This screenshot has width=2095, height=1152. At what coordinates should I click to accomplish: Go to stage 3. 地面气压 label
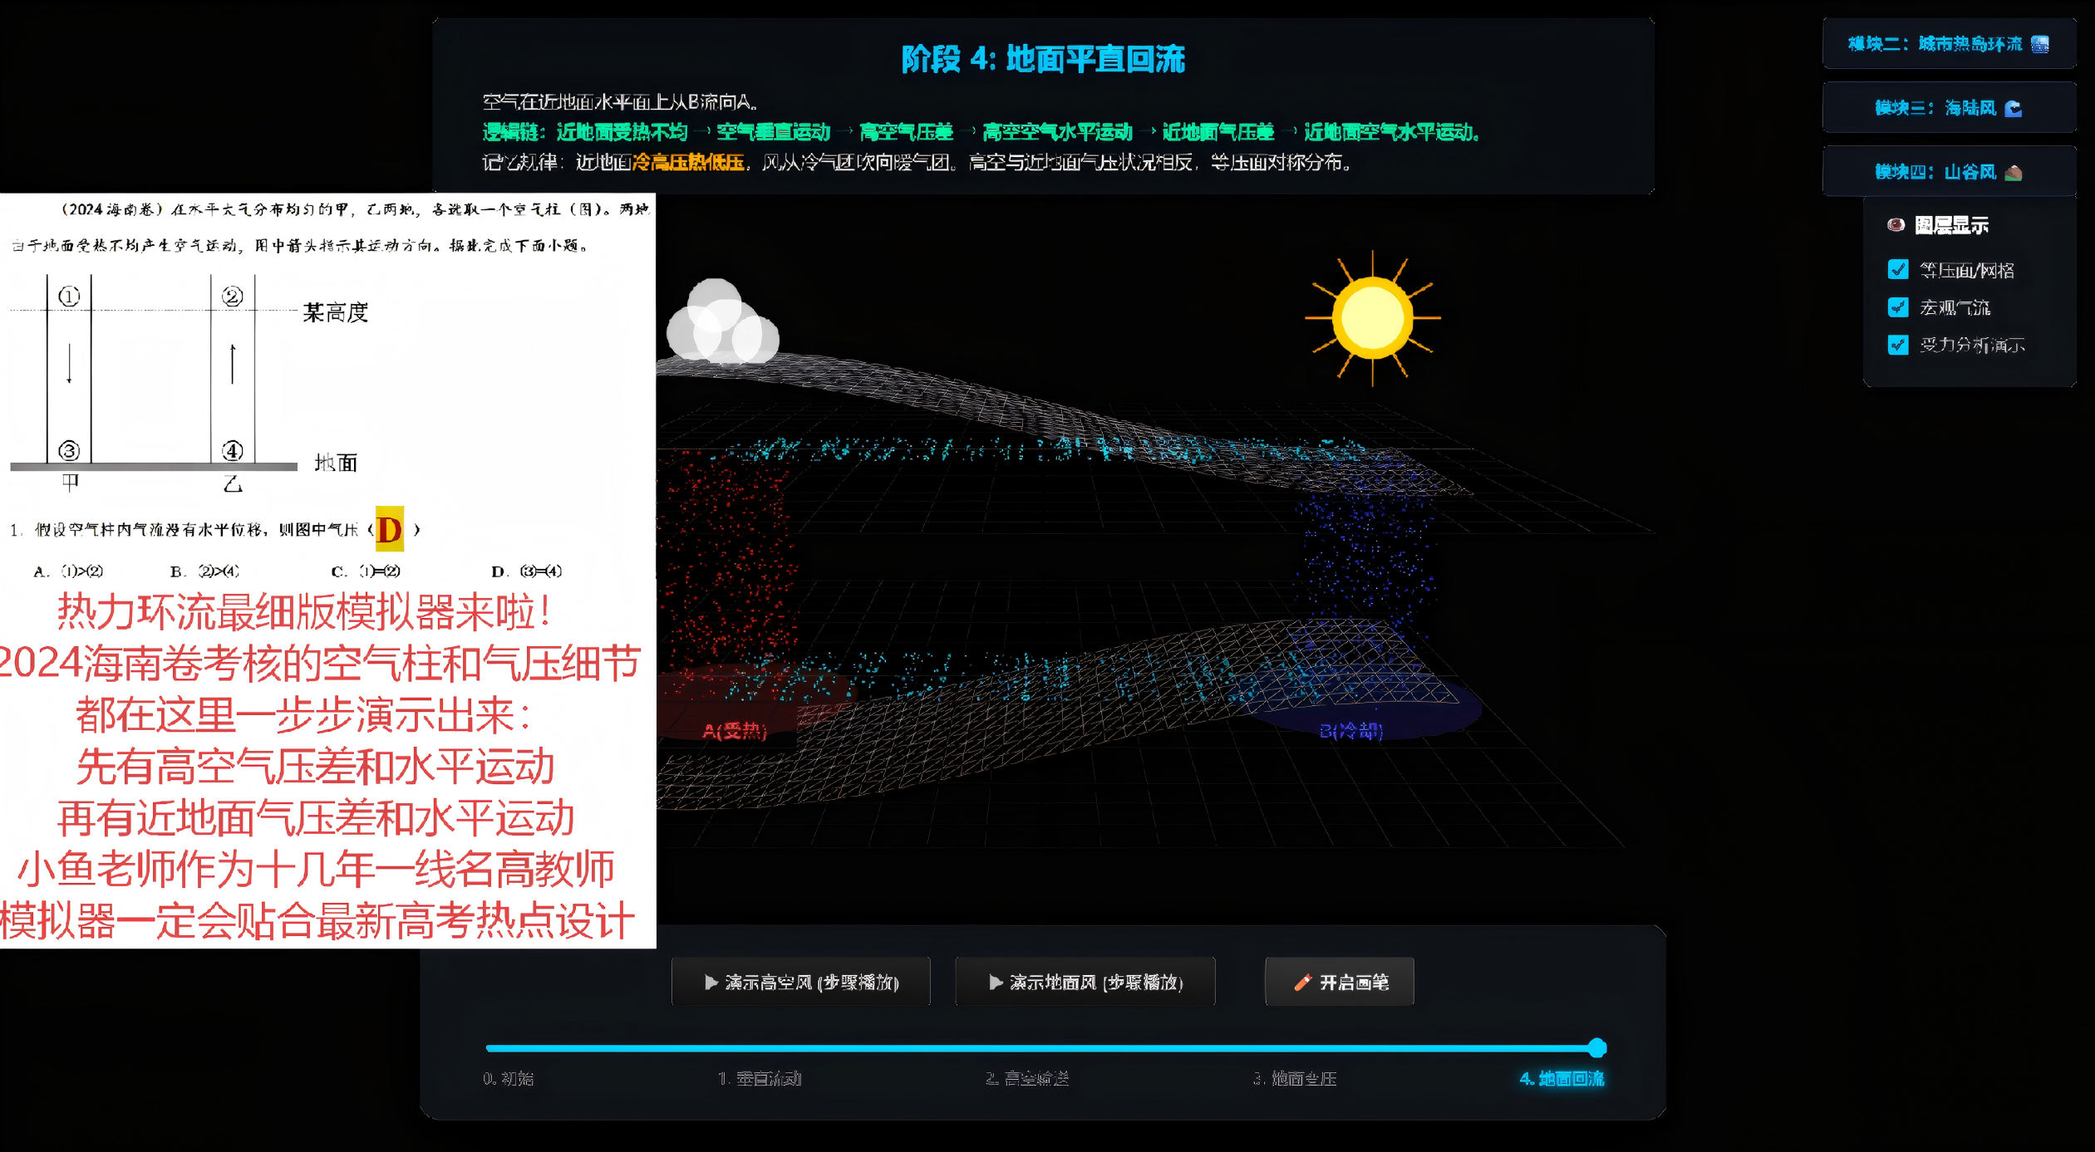pyautogui.click(x=1295, y=1079)
